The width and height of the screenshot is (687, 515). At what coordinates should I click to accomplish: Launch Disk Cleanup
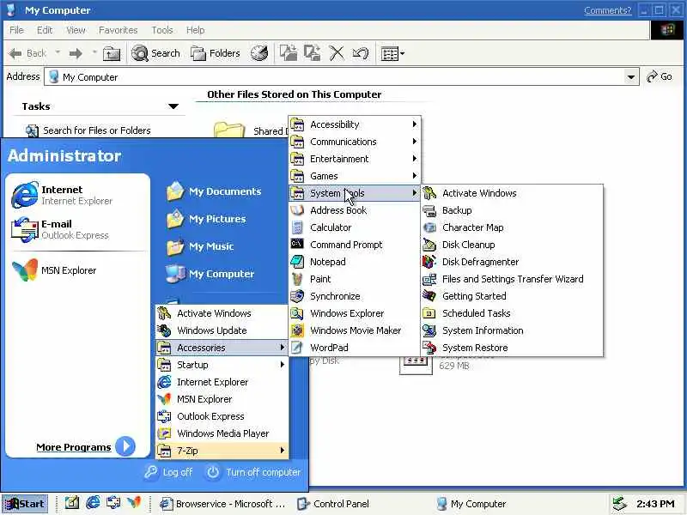tap(512, 245)
